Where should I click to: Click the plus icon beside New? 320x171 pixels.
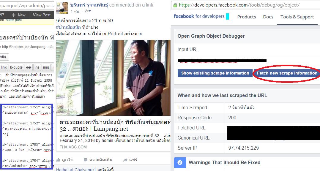[14, 15]
